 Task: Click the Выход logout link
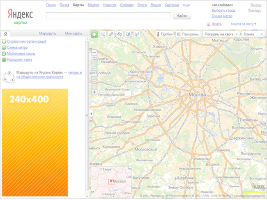pos(256,5)
